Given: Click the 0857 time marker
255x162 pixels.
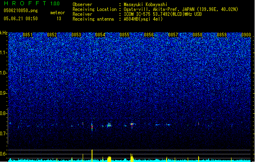Looking at the screenshot, I should point(173,35).
